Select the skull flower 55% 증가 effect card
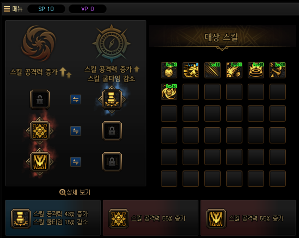This screenshot has width=299, height=238. pyautogui.click(x=151, y=218)
